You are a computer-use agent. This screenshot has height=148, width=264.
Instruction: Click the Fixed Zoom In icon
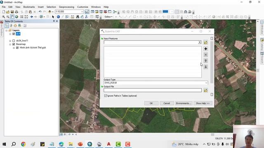[x=22, y=17]
